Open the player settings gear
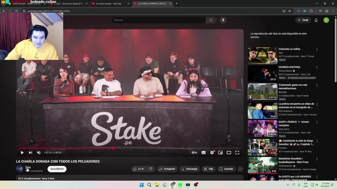 [212, 153]
